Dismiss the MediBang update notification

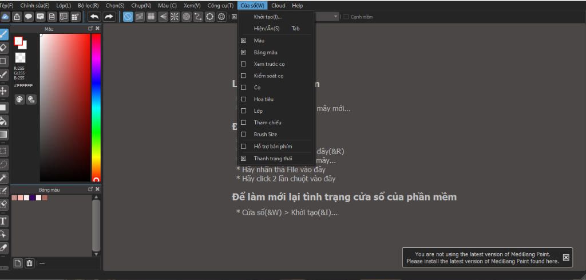tap(566, 257)
